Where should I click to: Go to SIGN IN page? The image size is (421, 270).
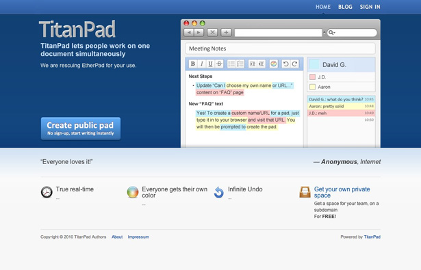point(370,7)
